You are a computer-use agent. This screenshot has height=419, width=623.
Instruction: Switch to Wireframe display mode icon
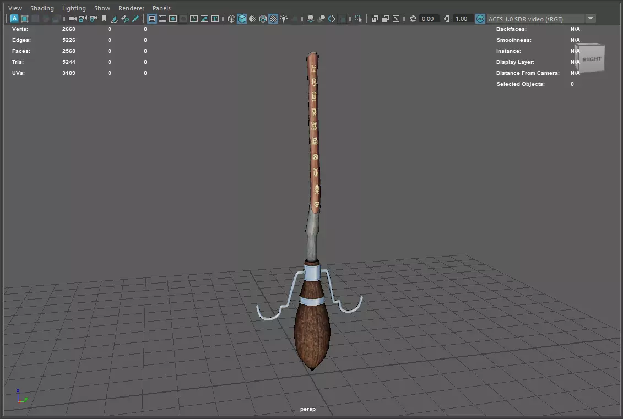[231, 19]
